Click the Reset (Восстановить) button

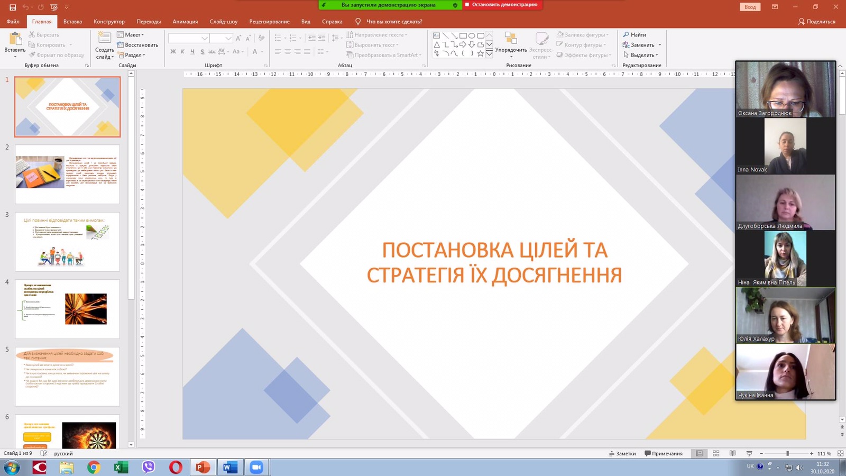click(x=137, y=45)
